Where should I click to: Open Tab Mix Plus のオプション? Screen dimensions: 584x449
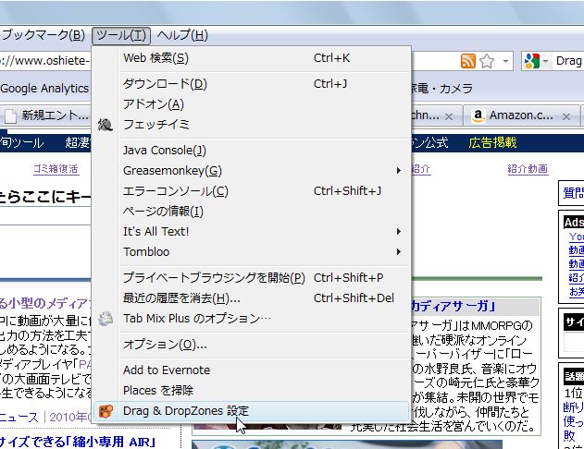pos(252,319)
